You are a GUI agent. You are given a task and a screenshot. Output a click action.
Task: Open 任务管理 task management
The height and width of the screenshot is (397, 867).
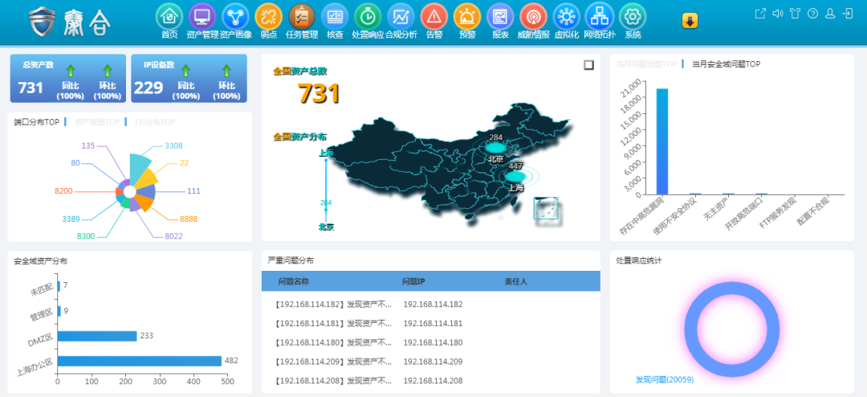pyautogui.click(x=302, y=16)
